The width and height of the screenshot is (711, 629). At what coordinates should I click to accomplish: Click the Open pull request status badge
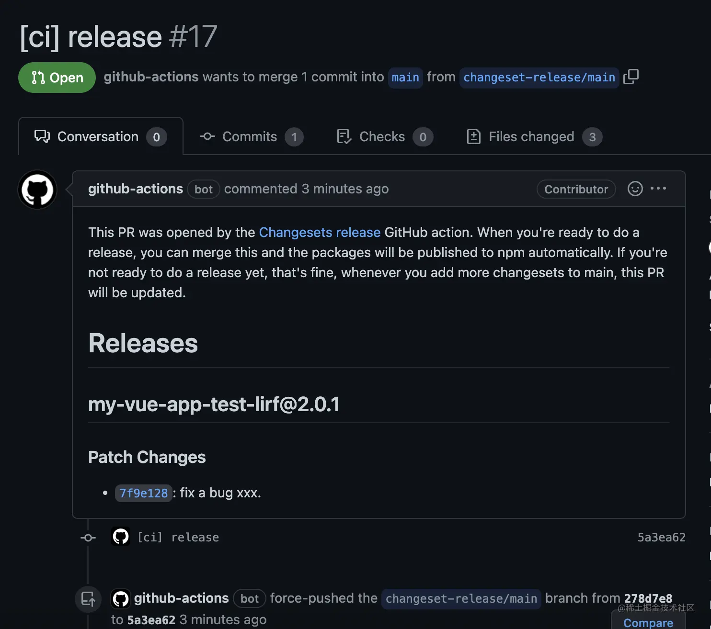point(57,78)
